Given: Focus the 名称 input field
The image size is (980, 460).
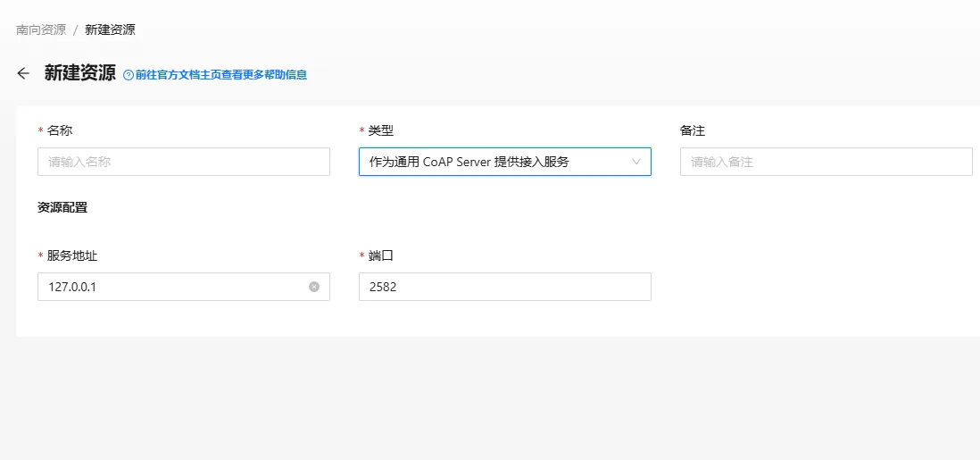Looking at the screenshot, I should [x=184, y=162].
